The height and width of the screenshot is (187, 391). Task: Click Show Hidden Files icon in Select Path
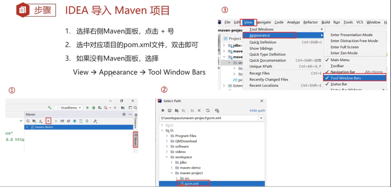point(217,110)
